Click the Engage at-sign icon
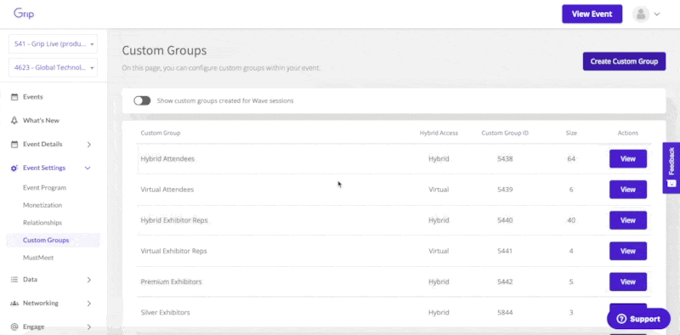The height and width of the screenshot is (335, 680). [x=14, y=326]
